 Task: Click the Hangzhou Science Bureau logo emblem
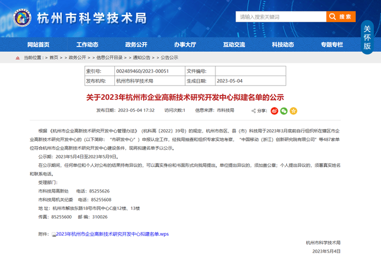(22, 18)
